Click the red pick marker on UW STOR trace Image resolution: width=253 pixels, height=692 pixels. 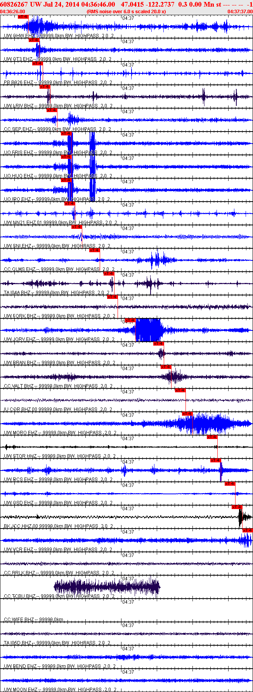(212, 437)
